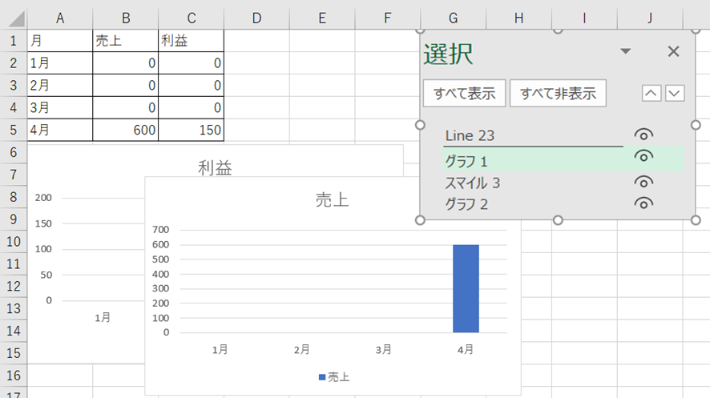This screenshot has height=398, width=710.
Task: Toggle visibility eye icon for Line 23
Action: 643,135
